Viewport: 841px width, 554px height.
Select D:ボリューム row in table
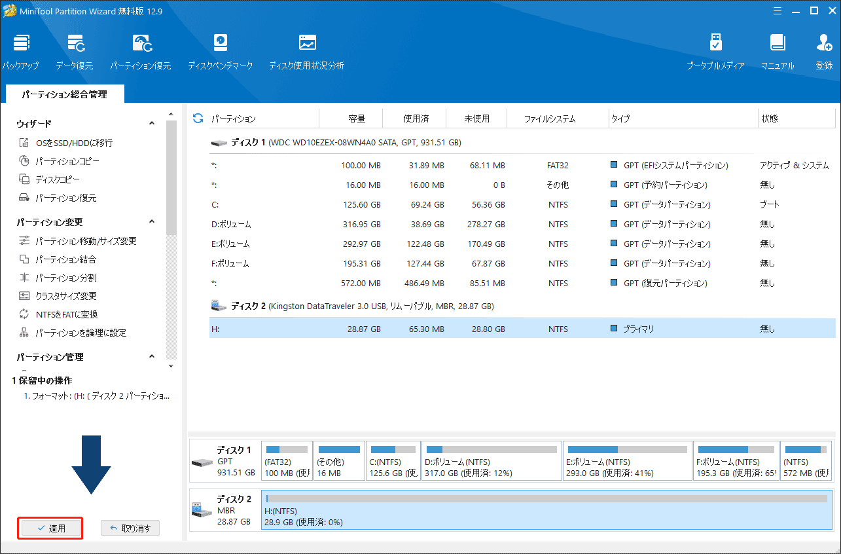(522, 224)
